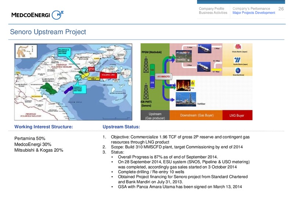Click the upper LNG tanker ship image
The width and height of the screenshot is (294, 203).
204,49
